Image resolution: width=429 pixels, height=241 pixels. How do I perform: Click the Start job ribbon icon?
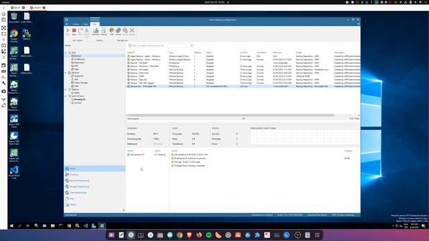(68, 31)
